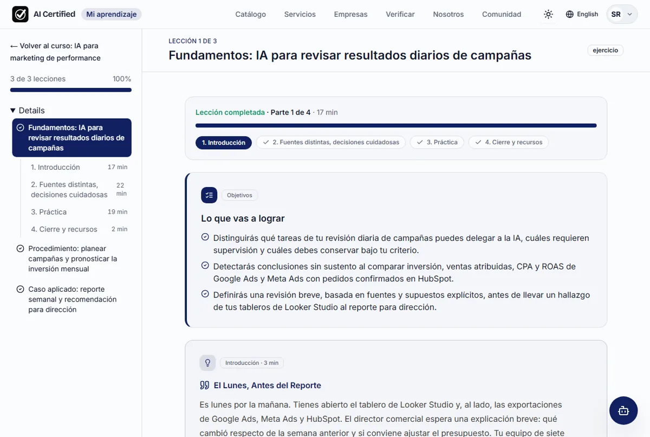Click check circle next to Caso aplicado lesson
Image resolution: width=650 pixels, height=437 pixels.
[20, 290]
